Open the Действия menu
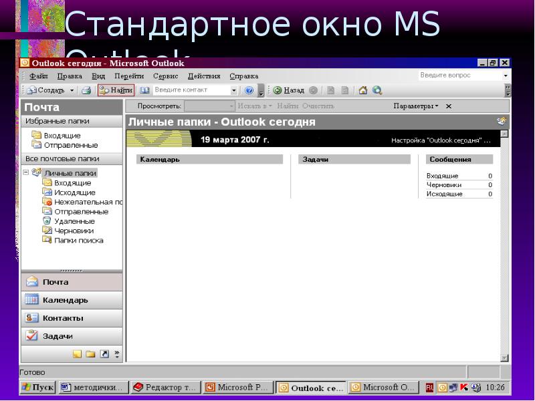Image resolution: width=535 pixels, height=401 pixels. pos(204,76)
